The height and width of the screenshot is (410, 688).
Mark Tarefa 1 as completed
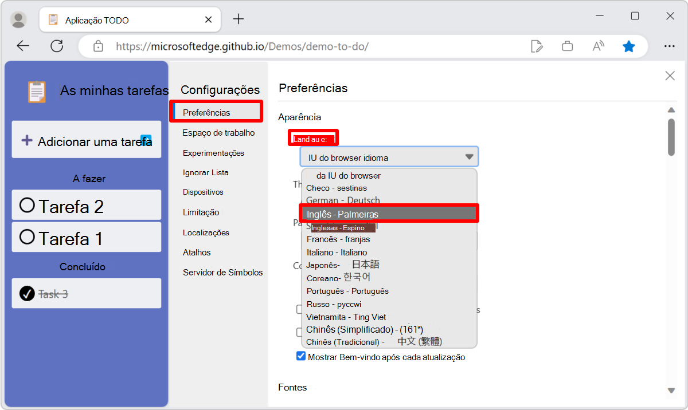coord(27,237)
